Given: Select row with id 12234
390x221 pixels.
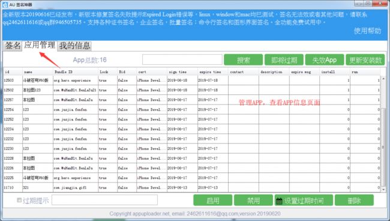Looking at the screenshot, I should point(192,129).
